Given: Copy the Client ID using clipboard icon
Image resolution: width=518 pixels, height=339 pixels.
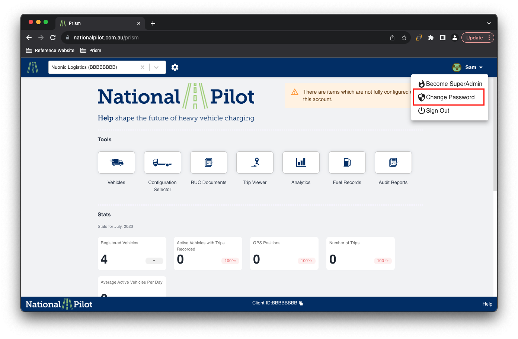Looking at the screenshot, I should (301, 303).
